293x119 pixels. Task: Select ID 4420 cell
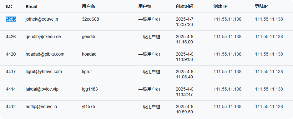11,54
